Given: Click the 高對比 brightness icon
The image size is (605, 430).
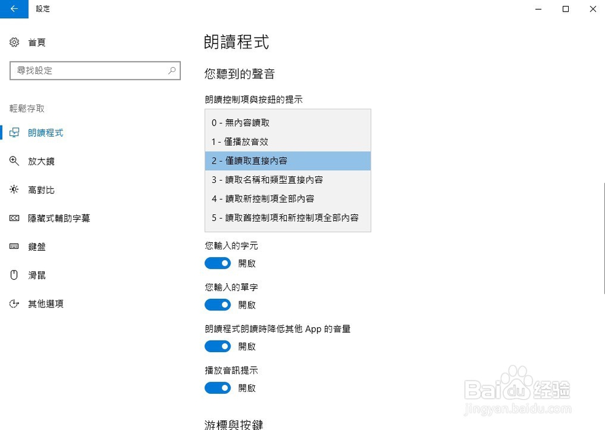Looking at the screenshot, I should 15,190.
